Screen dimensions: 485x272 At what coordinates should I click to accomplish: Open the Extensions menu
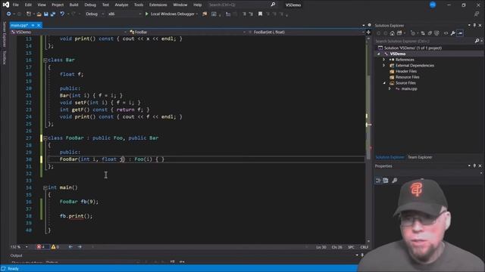[x=158, y=5]
